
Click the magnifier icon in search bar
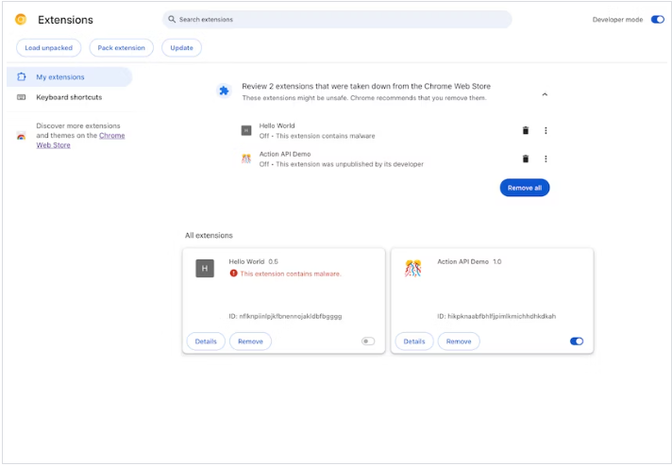(x=172, y=19)
